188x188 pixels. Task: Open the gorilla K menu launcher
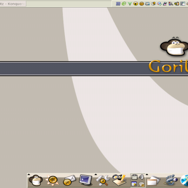tap(36, 180)
